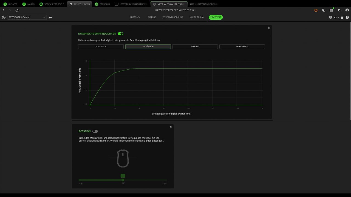Click the gear icon on Einstellungen tab
Viewport: 351px width, 197px height.
pos(71,4)
